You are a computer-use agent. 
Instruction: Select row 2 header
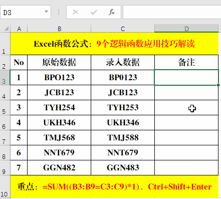(5, 62)
